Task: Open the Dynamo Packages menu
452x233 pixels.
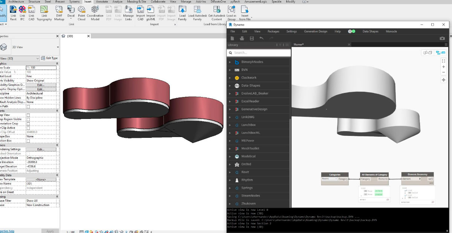Action: tap(273, 31)
